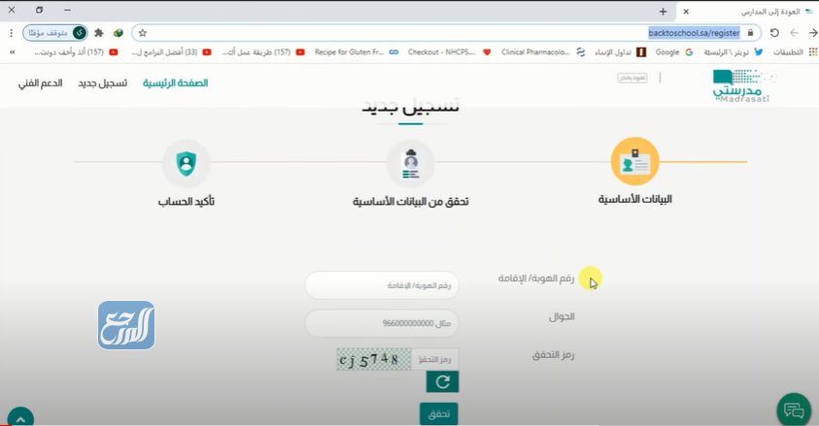This screenshot has width=819, height=426.
Task: Show more bookmarks chevron
Action: click(12, 52)
